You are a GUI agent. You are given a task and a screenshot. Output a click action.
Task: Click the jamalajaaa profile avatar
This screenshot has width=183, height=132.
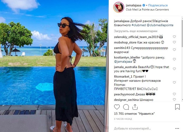119,7
